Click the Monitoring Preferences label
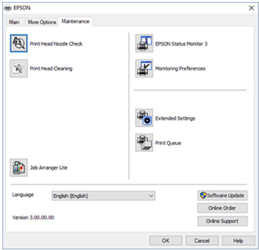 tap(180, 68)
